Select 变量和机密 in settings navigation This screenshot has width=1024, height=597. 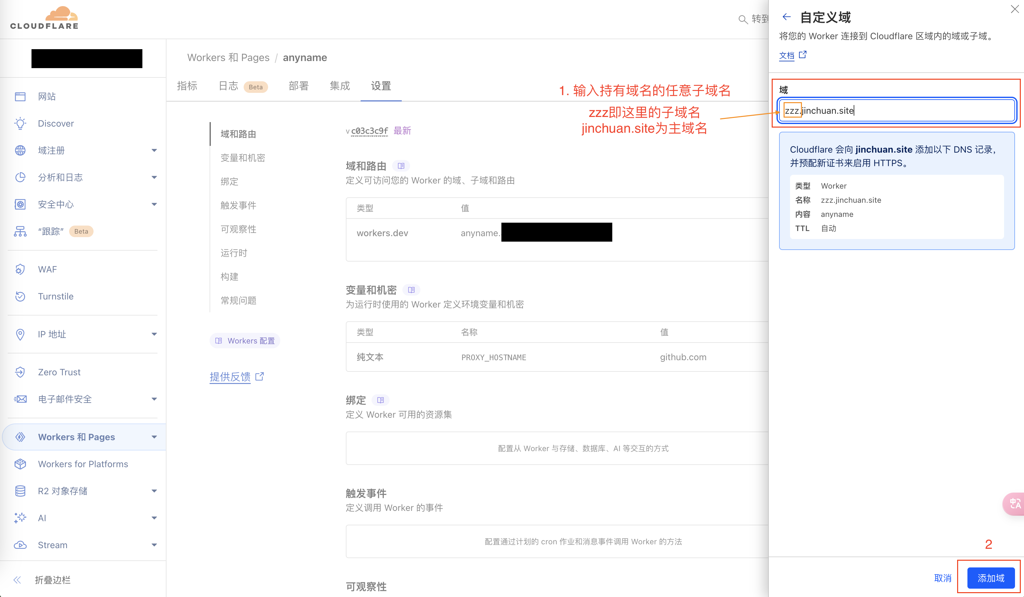243,157
